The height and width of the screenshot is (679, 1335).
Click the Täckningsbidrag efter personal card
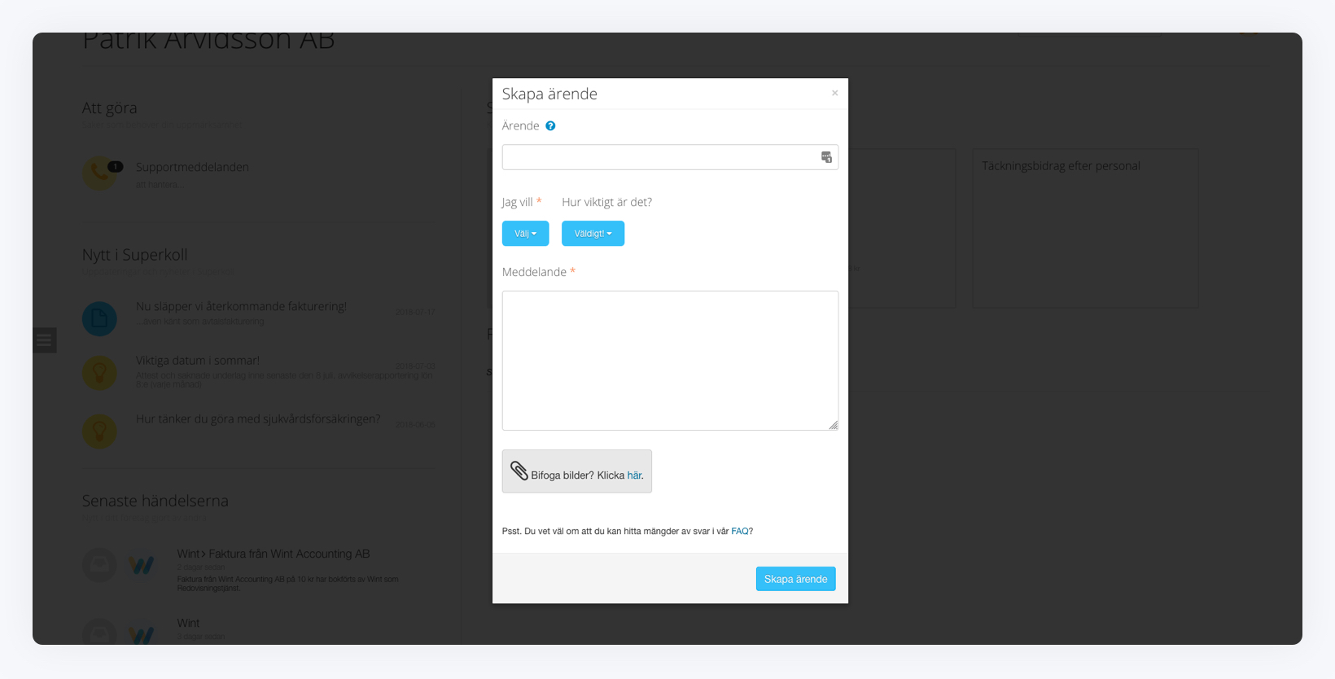(1085, 228)
